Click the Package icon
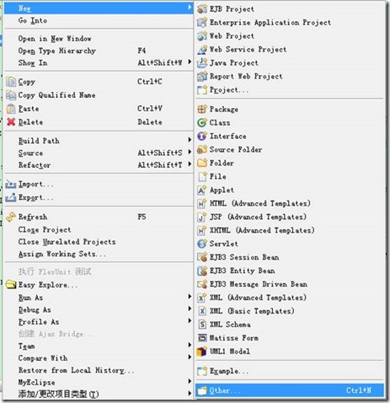Viewport: 390px width, 403px height. [x=202, y=109]
